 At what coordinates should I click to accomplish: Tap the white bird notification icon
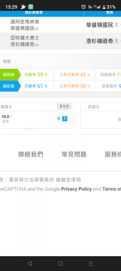point(23,7)
